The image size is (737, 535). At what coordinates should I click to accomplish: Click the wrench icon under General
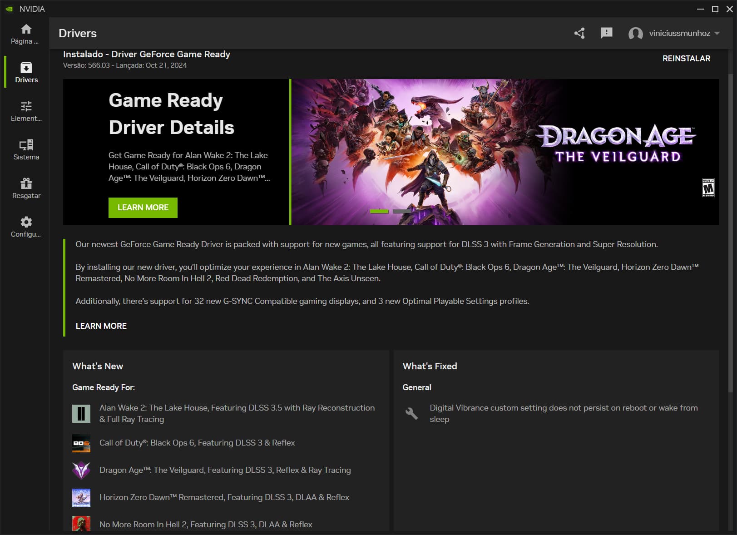coord(411,413)
